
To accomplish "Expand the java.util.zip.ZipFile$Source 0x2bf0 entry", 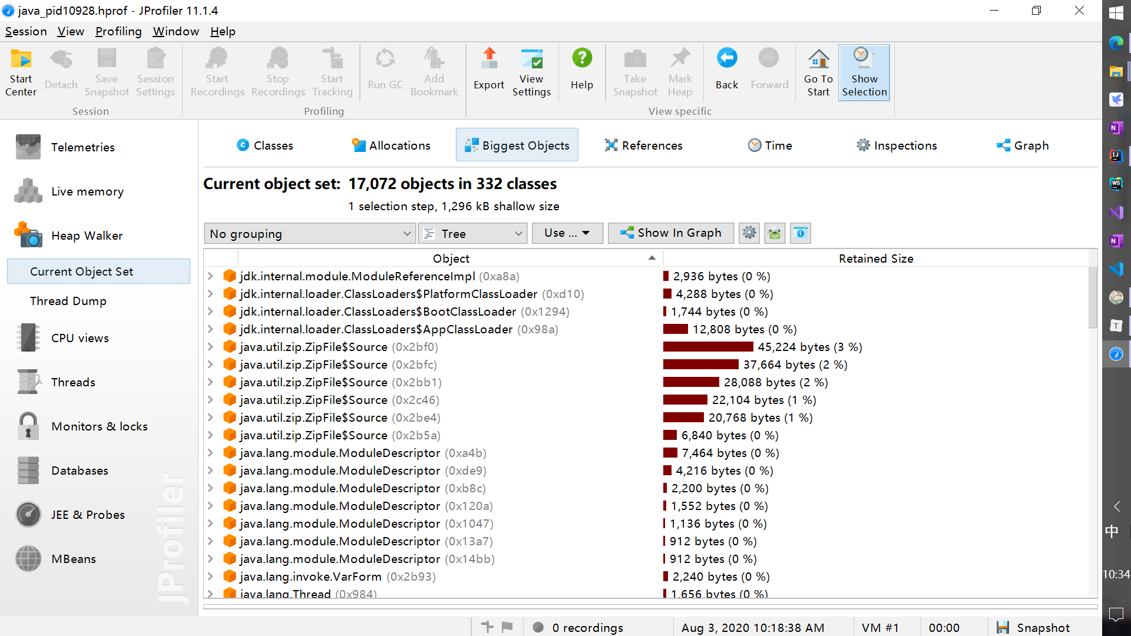I will [x=212, y=347].
